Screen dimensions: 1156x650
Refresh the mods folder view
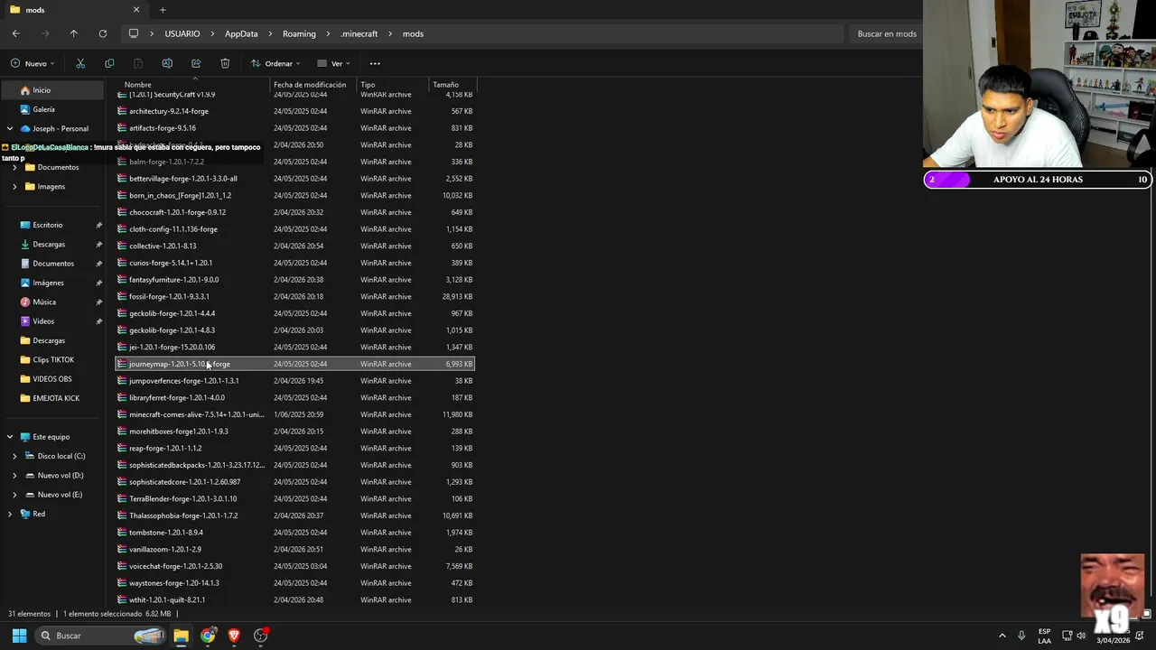click(x=103, y=33)
